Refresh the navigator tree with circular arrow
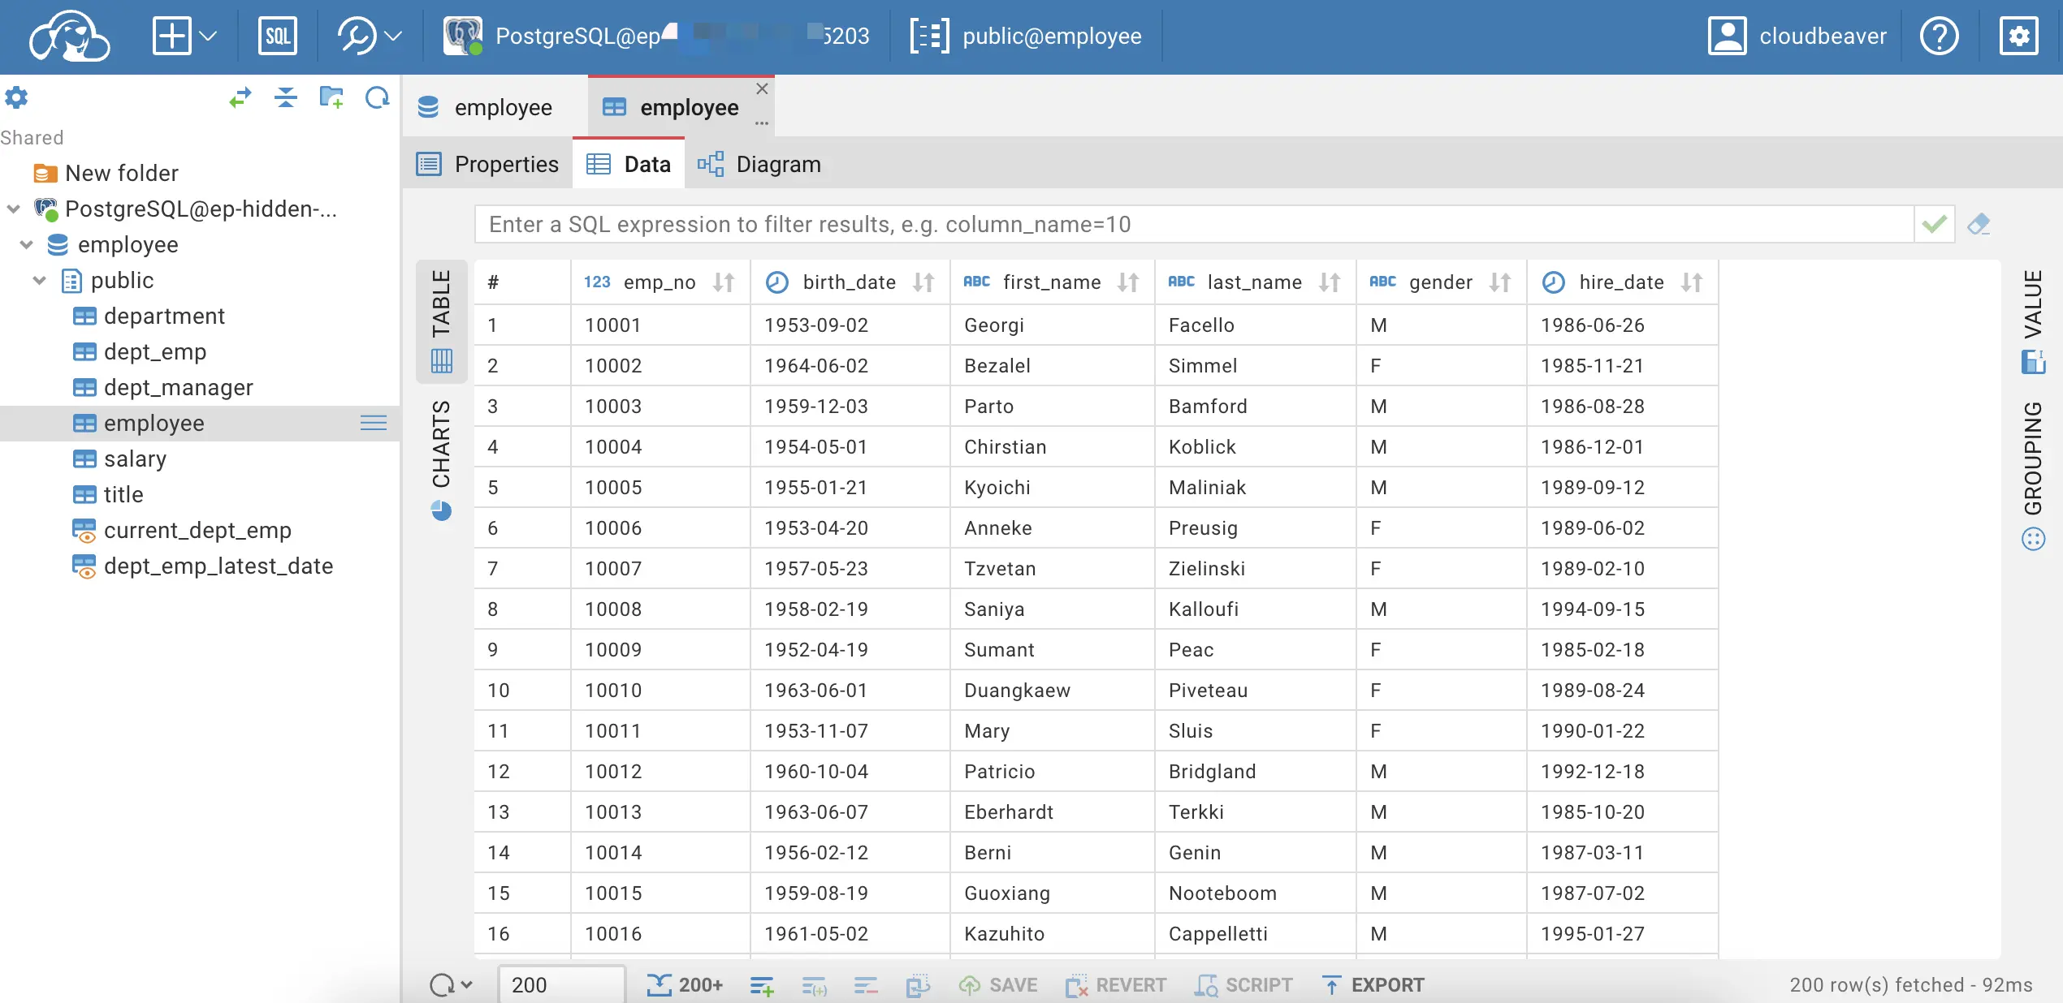2063x1003 pixels. [377, 98]
